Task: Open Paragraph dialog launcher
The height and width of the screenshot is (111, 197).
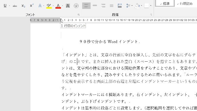Action: click(x=151, y=15)
